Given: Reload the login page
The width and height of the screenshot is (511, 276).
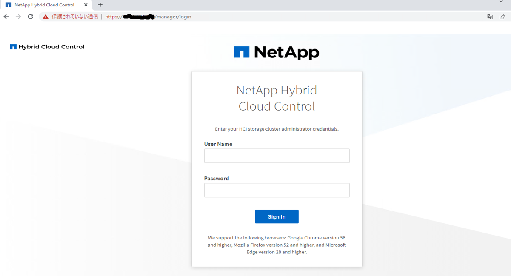Looking at the screenshot, I should pos(30,17).
